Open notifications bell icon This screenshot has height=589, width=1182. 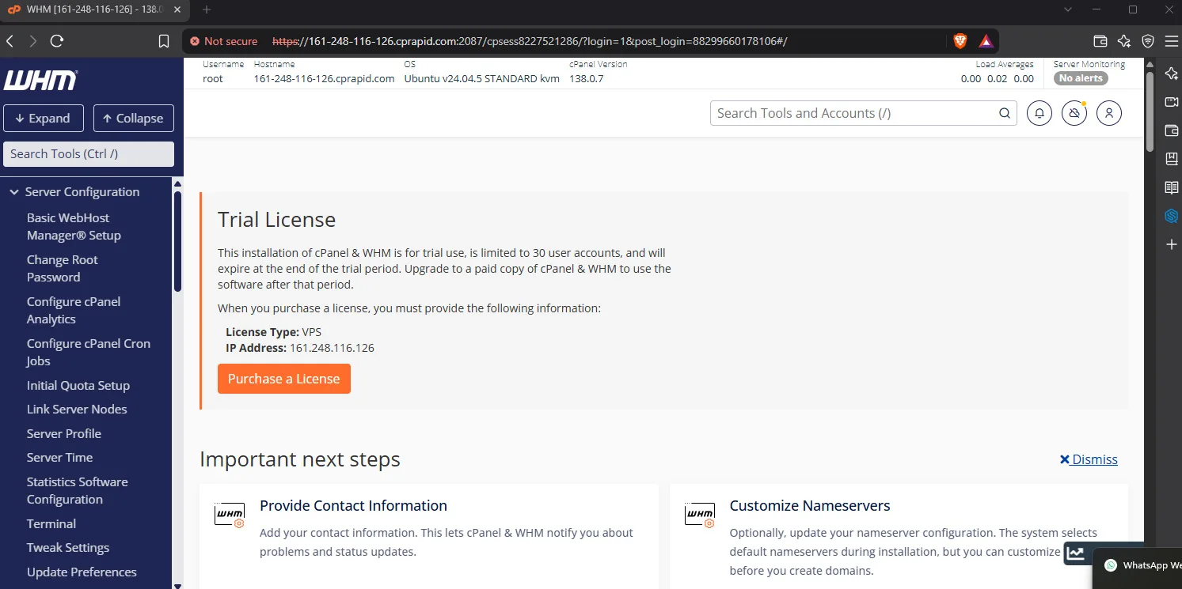click(x=1039, y=113)
